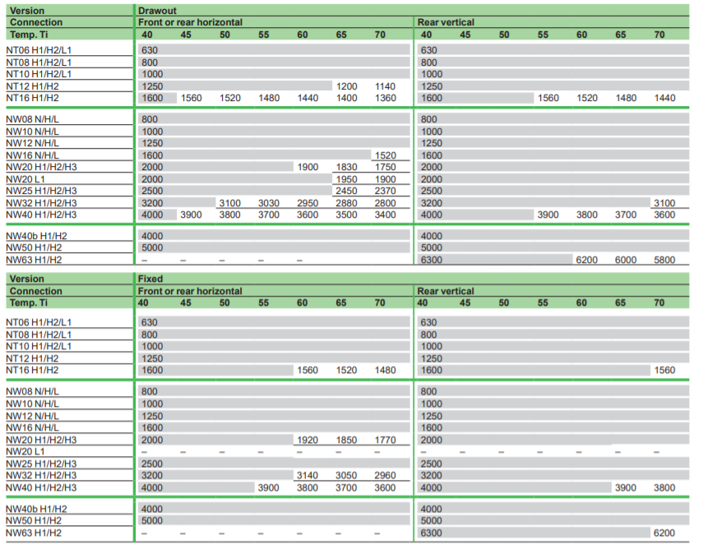Click 1520 in the Drawout NW16 N/H/L row

(385, 155)
